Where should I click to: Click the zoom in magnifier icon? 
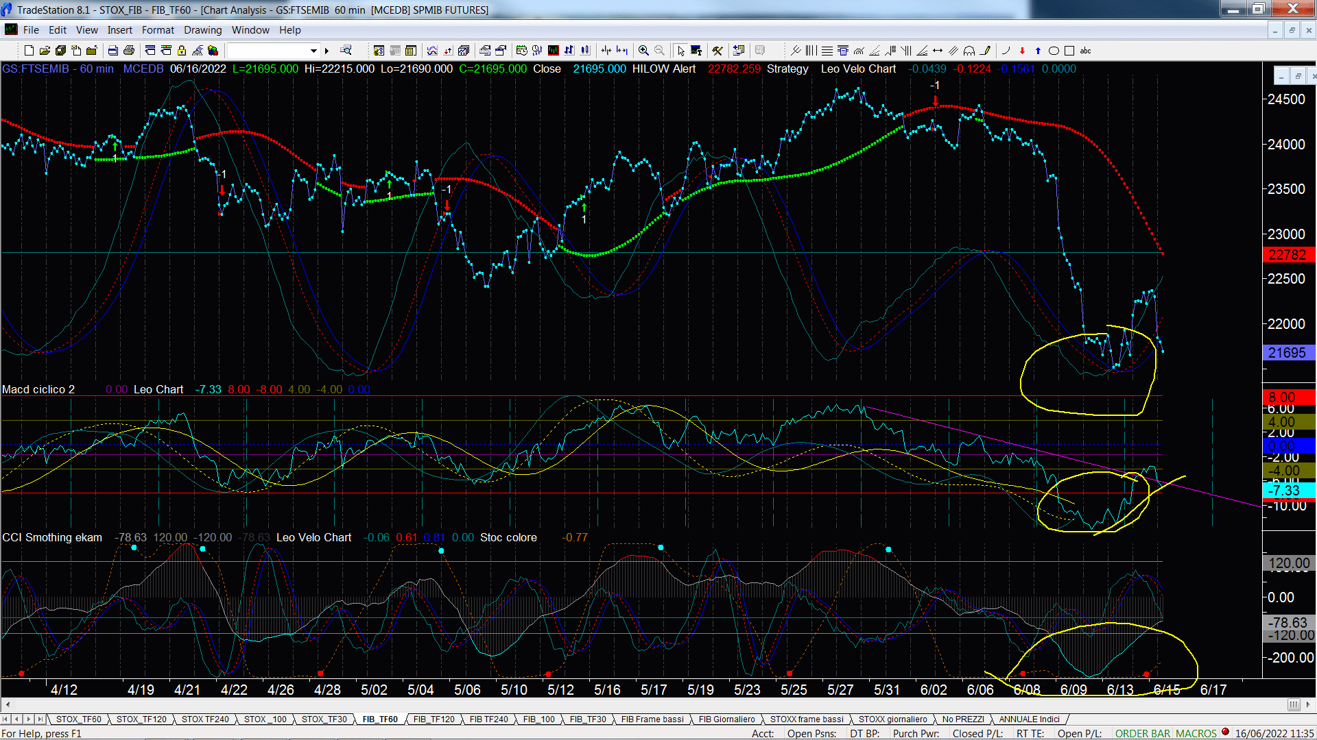click(x=643, y=51)
